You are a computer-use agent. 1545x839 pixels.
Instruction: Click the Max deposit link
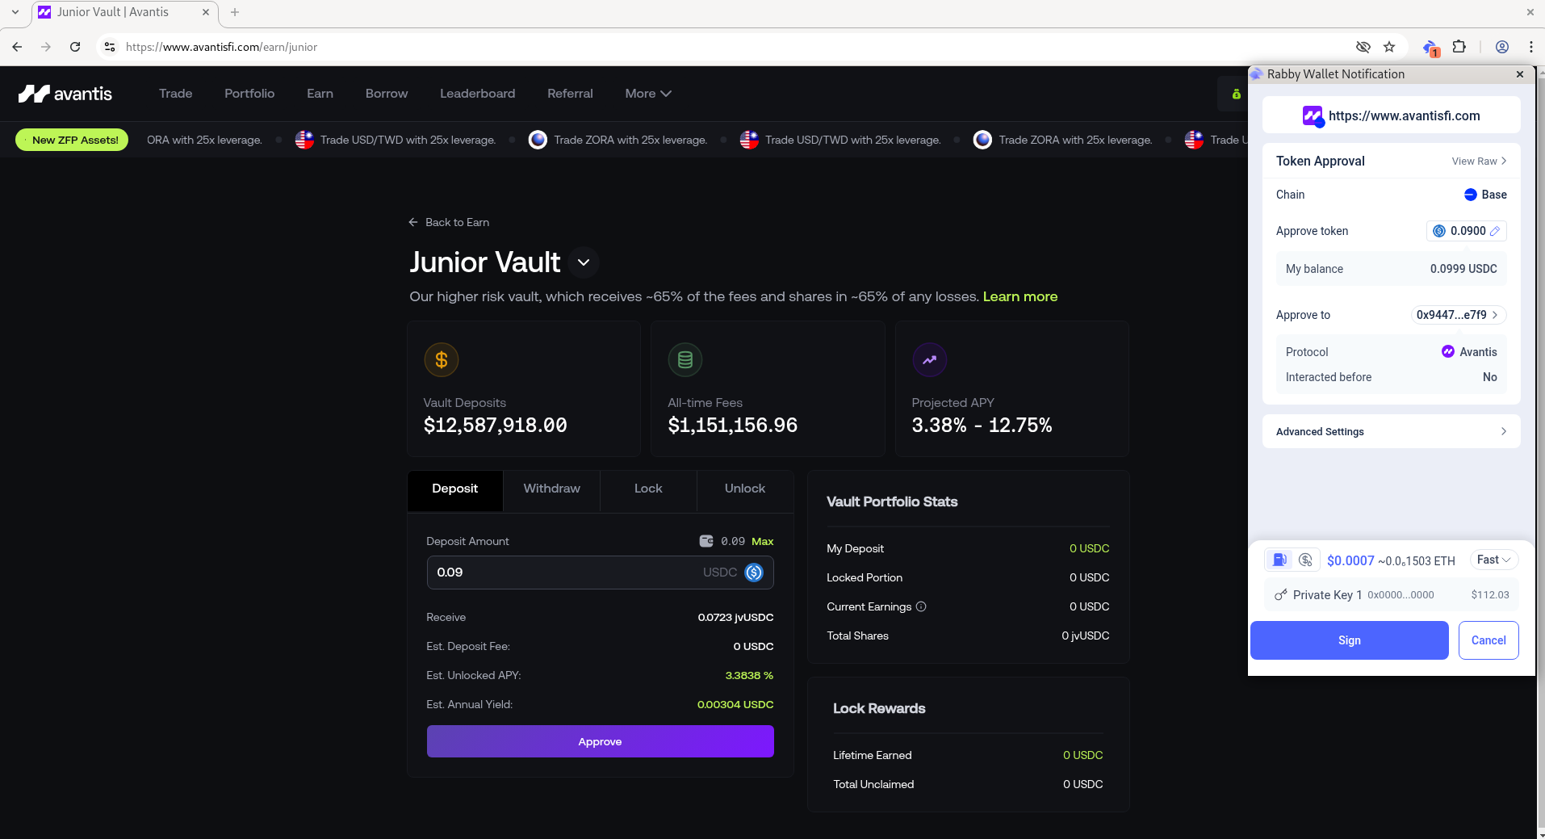(x=763, y=541)
